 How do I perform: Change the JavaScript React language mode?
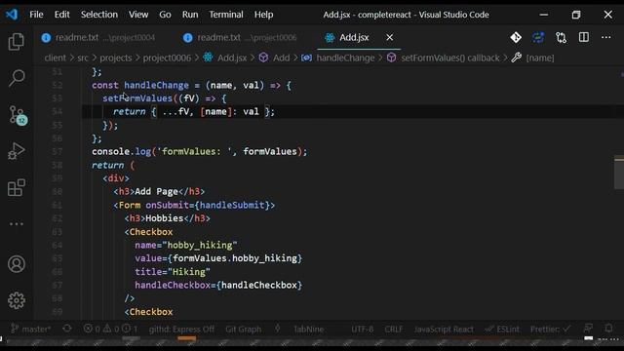click(x=444, y=330)
